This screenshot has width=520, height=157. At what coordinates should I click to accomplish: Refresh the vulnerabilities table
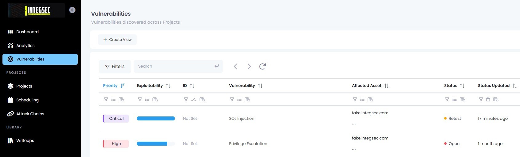(262, 66)
